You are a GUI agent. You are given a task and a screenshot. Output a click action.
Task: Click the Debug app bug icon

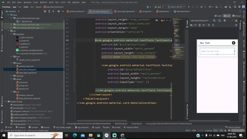pyautogui.click(x=201, y=7)
